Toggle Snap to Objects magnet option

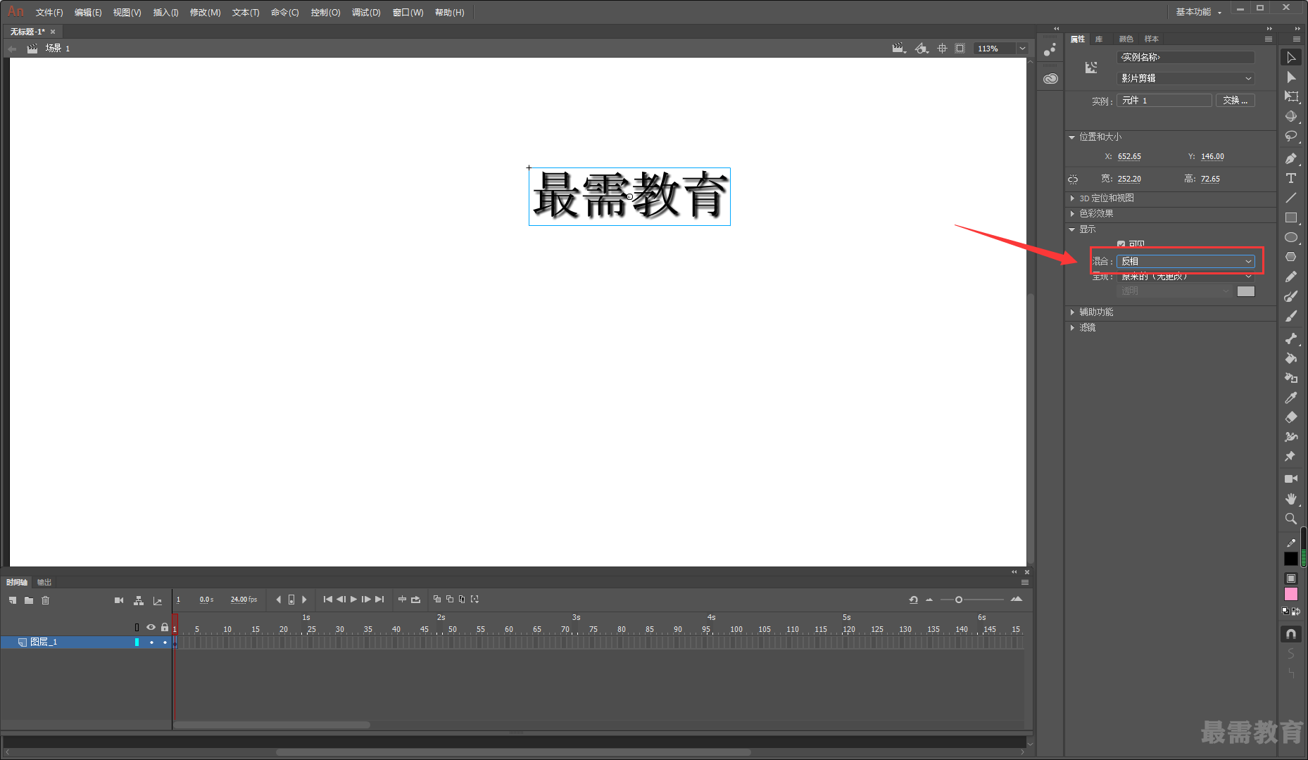[1290, 634]
